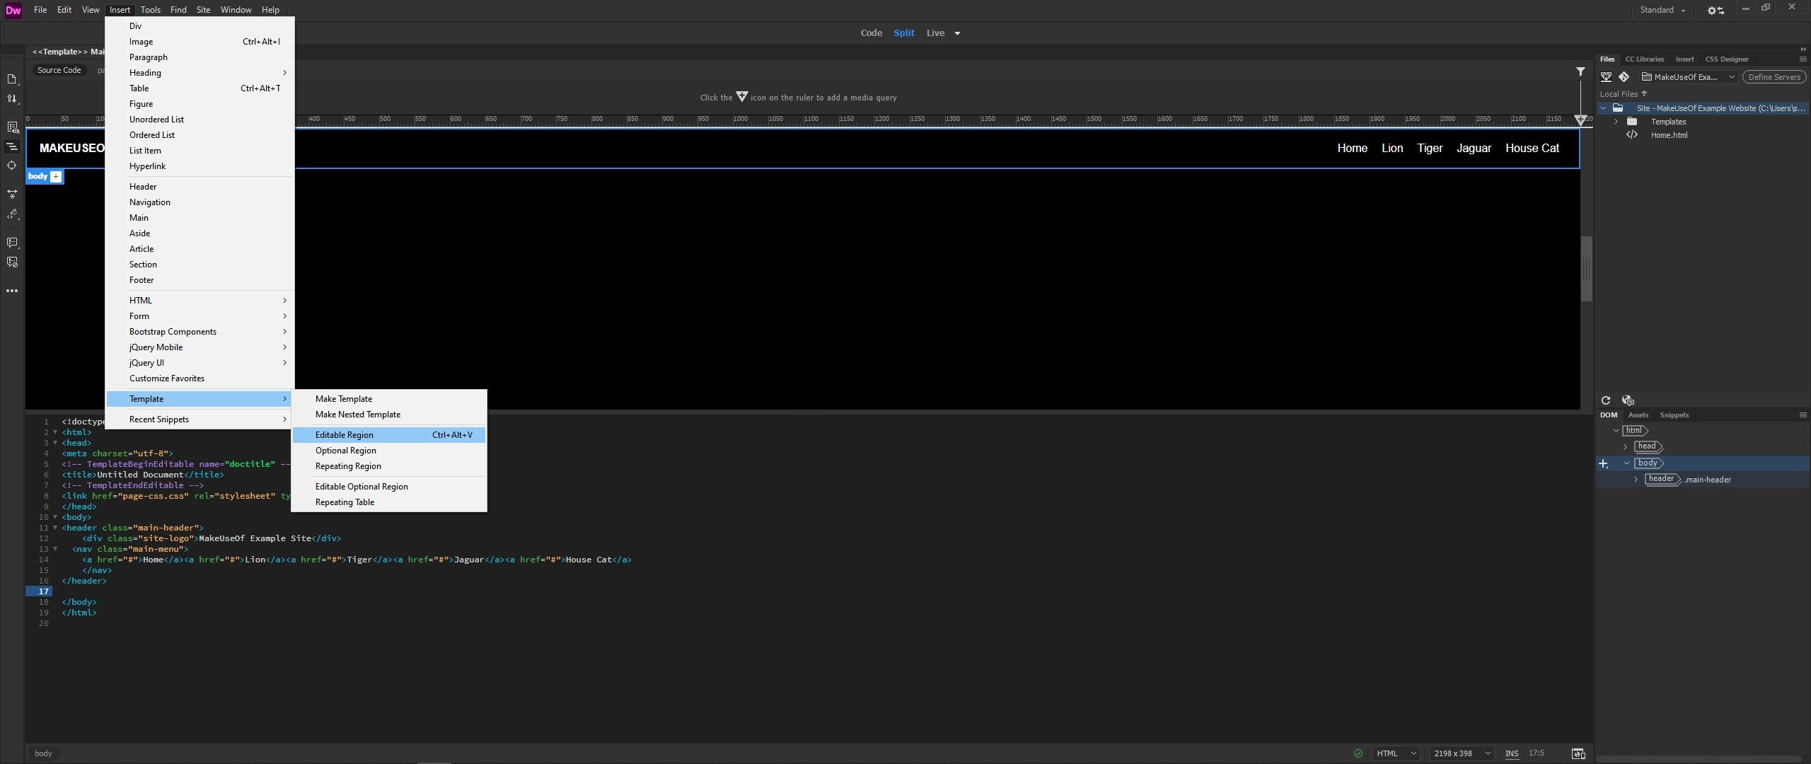Screen dimensions: 1811x764
Task: Click the File Management icon in the left toolbar
Action: point(12,99)
